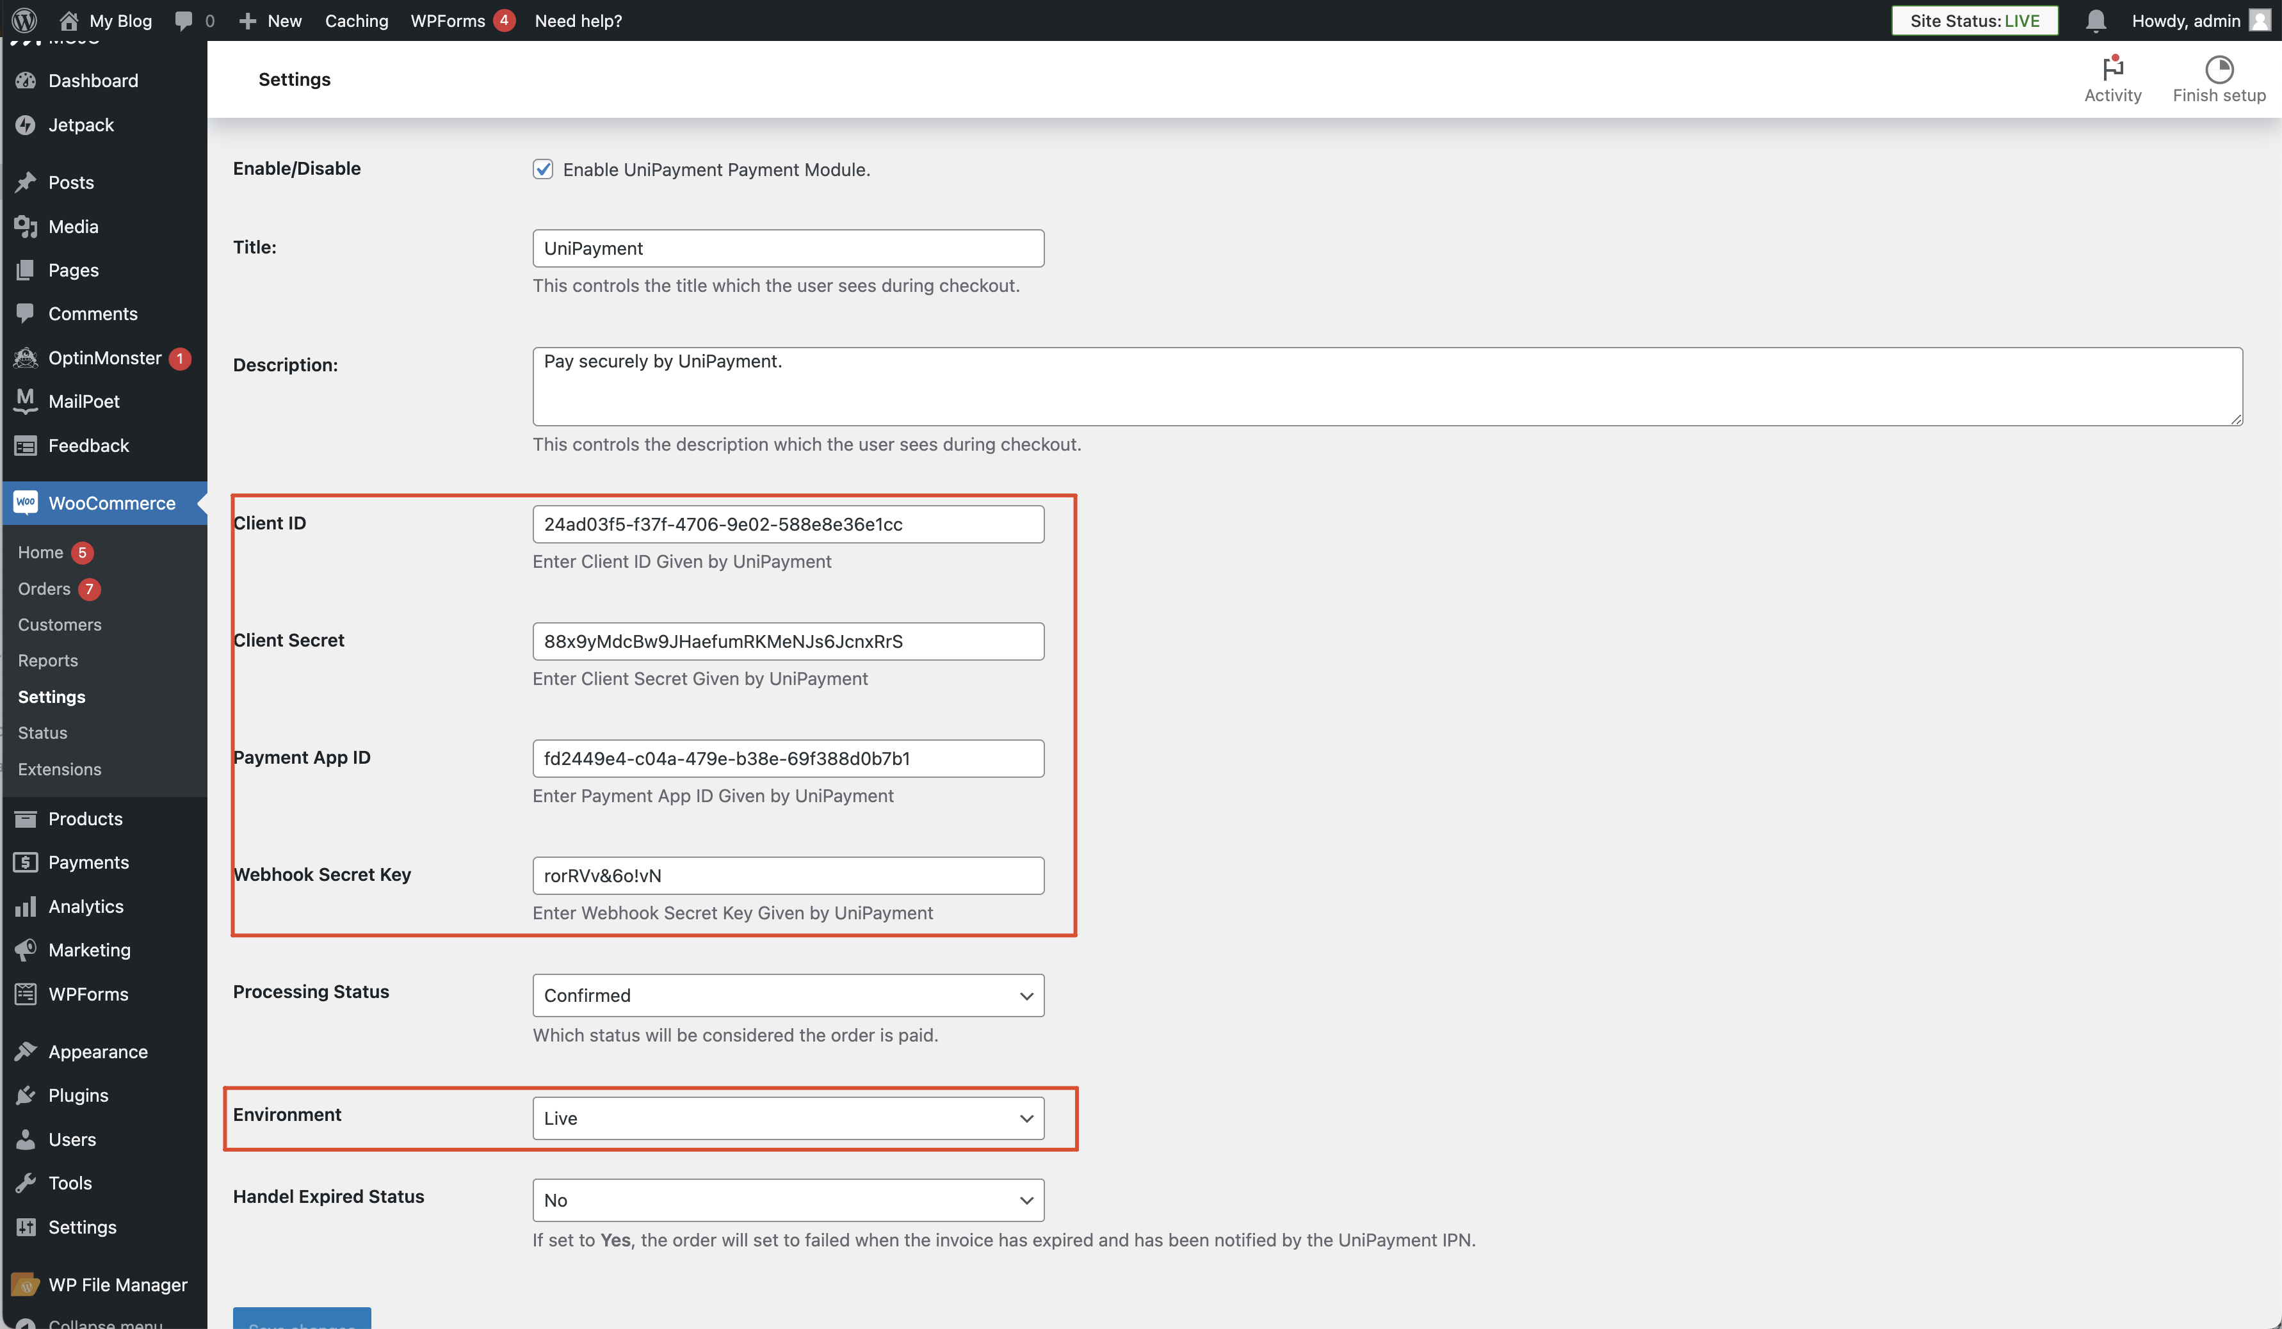The image size is (2282, 1329).
Task: Go to WooCommerce Orders submenu
Action: tap(44, 588)
